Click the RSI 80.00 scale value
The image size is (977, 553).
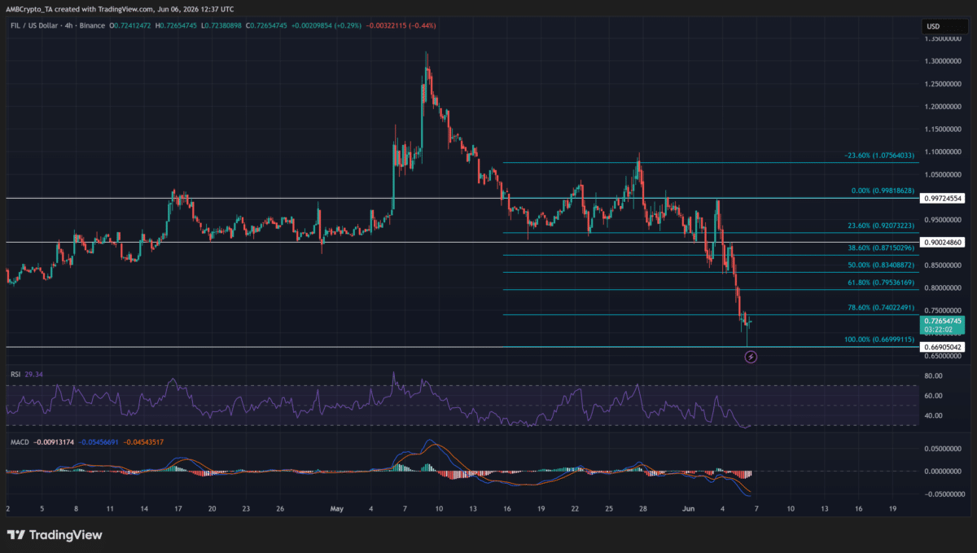pos(934,376)
